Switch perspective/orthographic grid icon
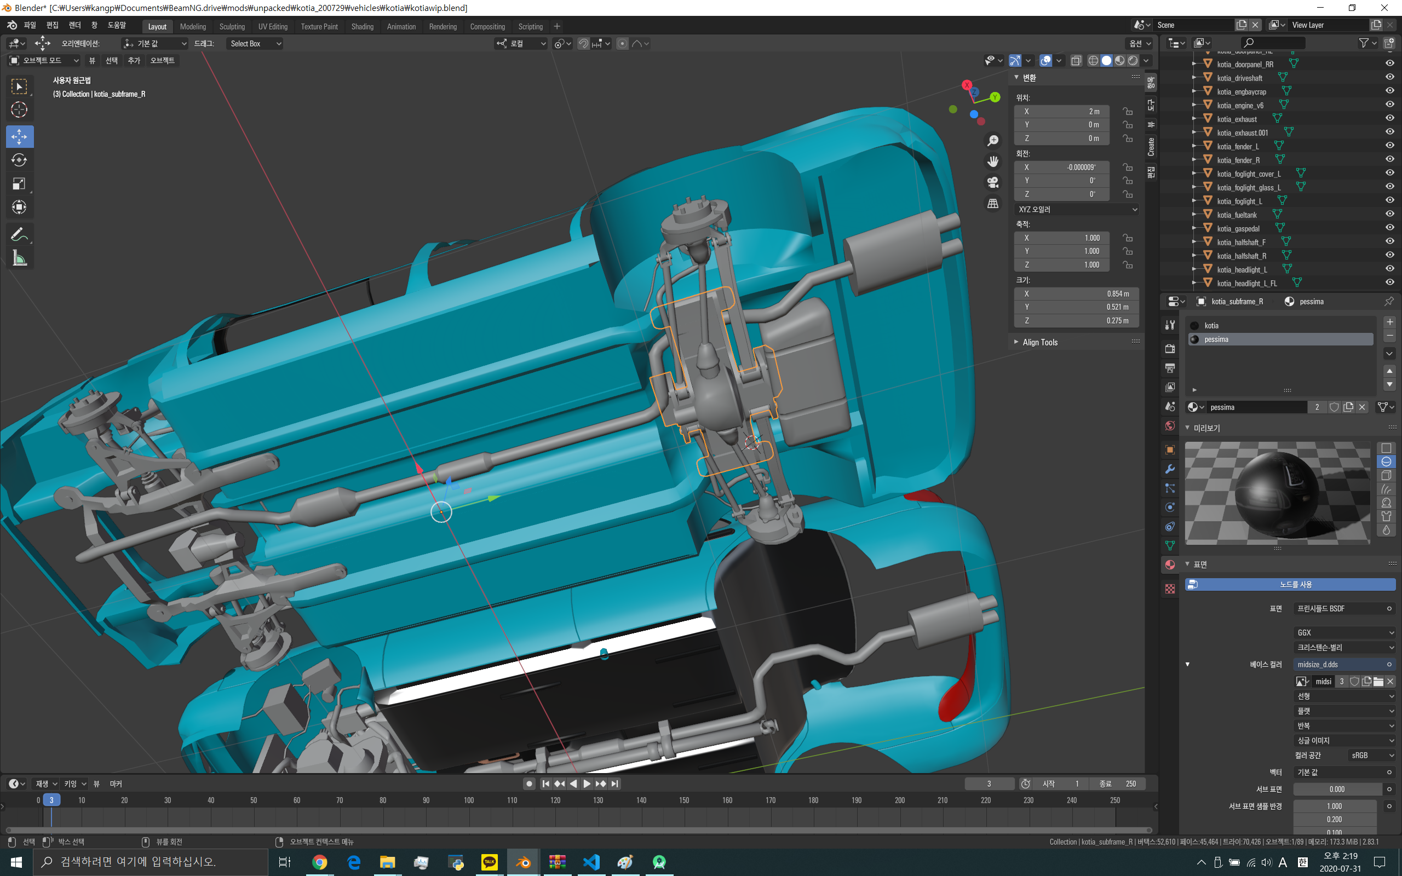This screenshot has width=1402, height=876. (993, 203)
